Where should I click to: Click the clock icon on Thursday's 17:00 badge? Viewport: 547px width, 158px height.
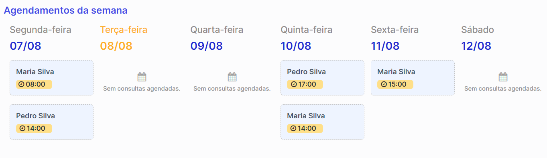coord(293,84)
